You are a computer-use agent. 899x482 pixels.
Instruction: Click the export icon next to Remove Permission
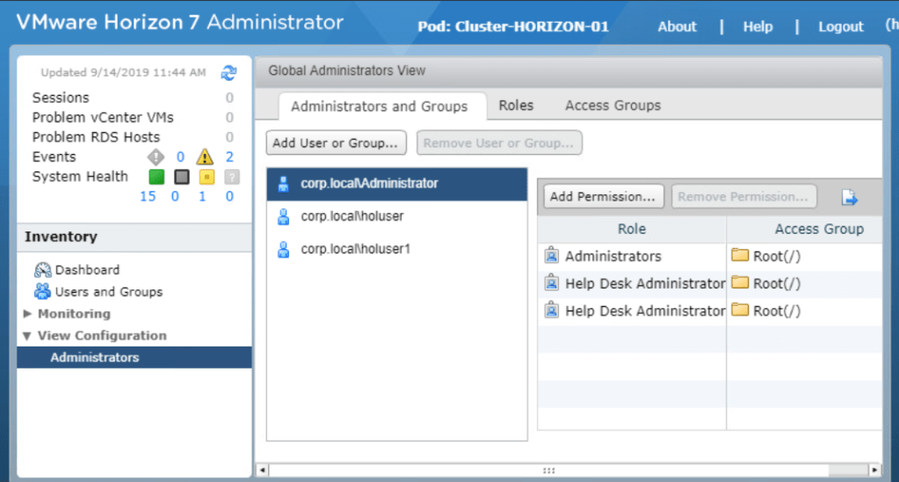[x=850, y=197]
